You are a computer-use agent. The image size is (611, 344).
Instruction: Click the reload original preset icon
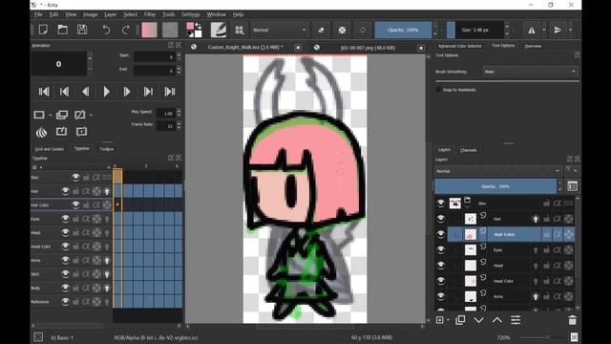[x=363, y=30]
